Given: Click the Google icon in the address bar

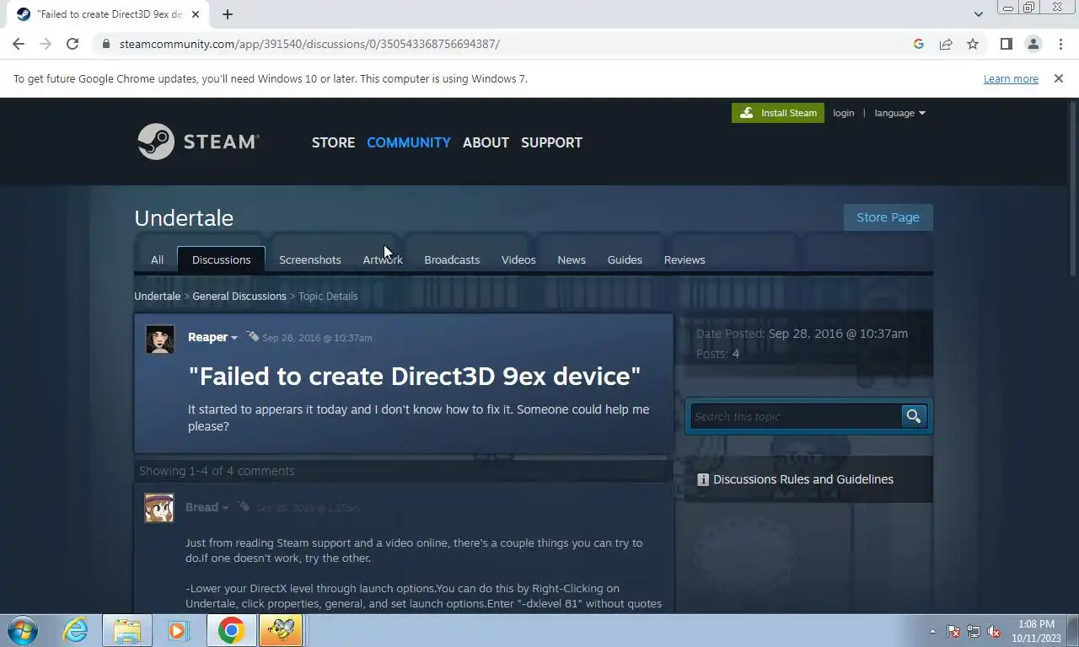Looking at the screenshot, I should [x=919, y=44].
